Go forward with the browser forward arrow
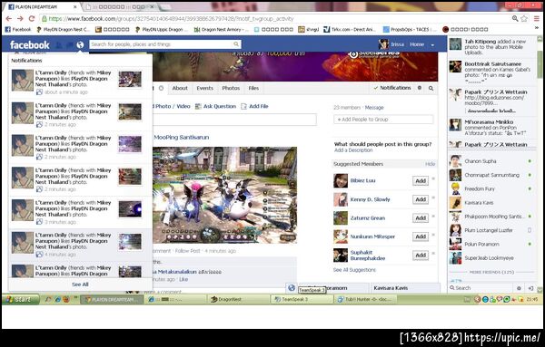545x347 pixels. [x=20, y=19]
